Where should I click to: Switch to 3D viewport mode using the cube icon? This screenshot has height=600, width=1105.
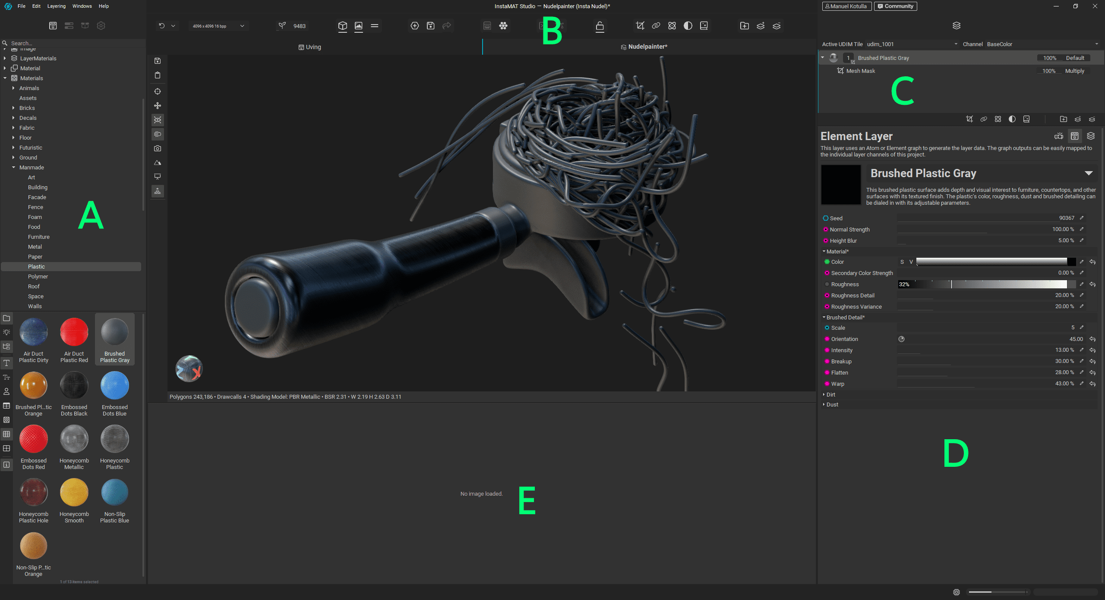click(343, 26)
